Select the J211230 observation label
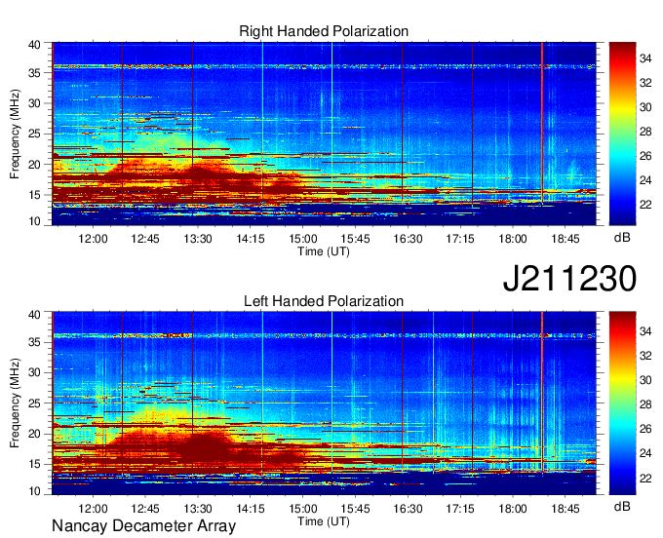 (x=569, y=279)
